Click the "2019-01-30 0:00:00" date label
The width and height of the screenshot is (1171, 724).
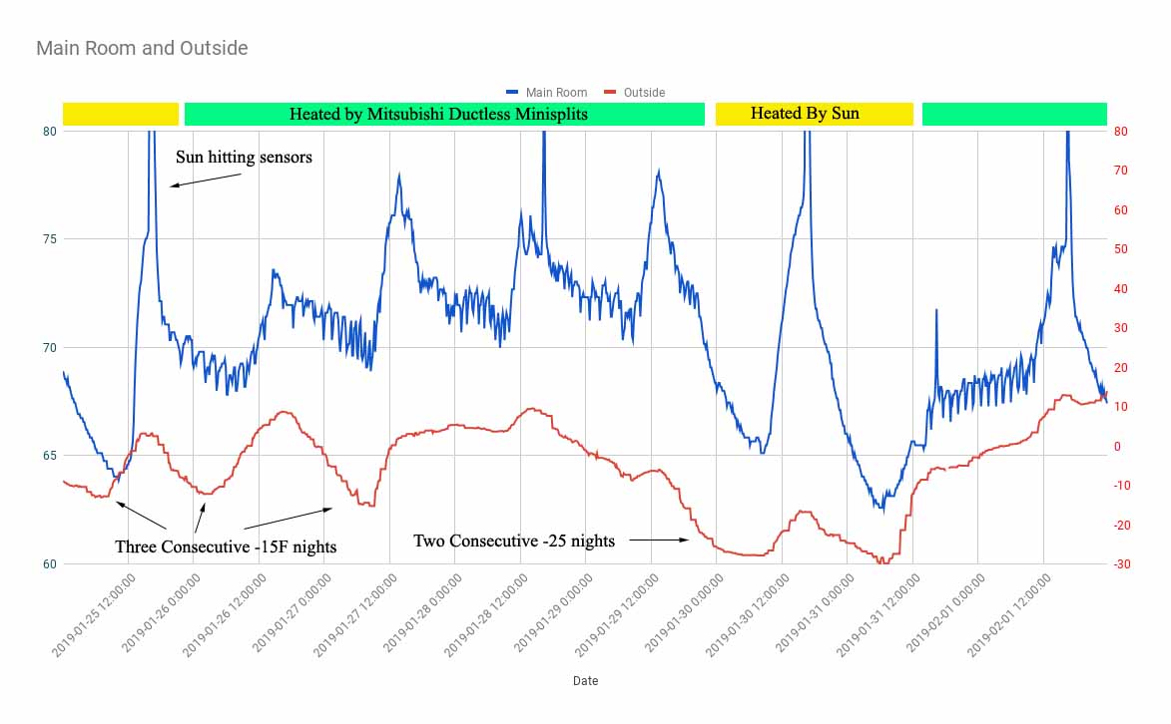pos(683,613)
